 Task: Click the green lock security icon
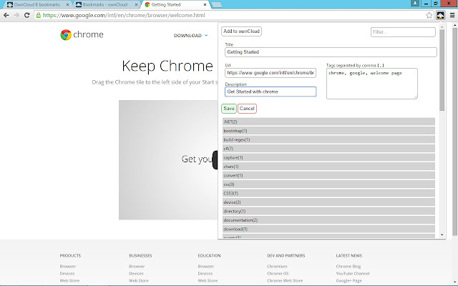click(39, 15)
